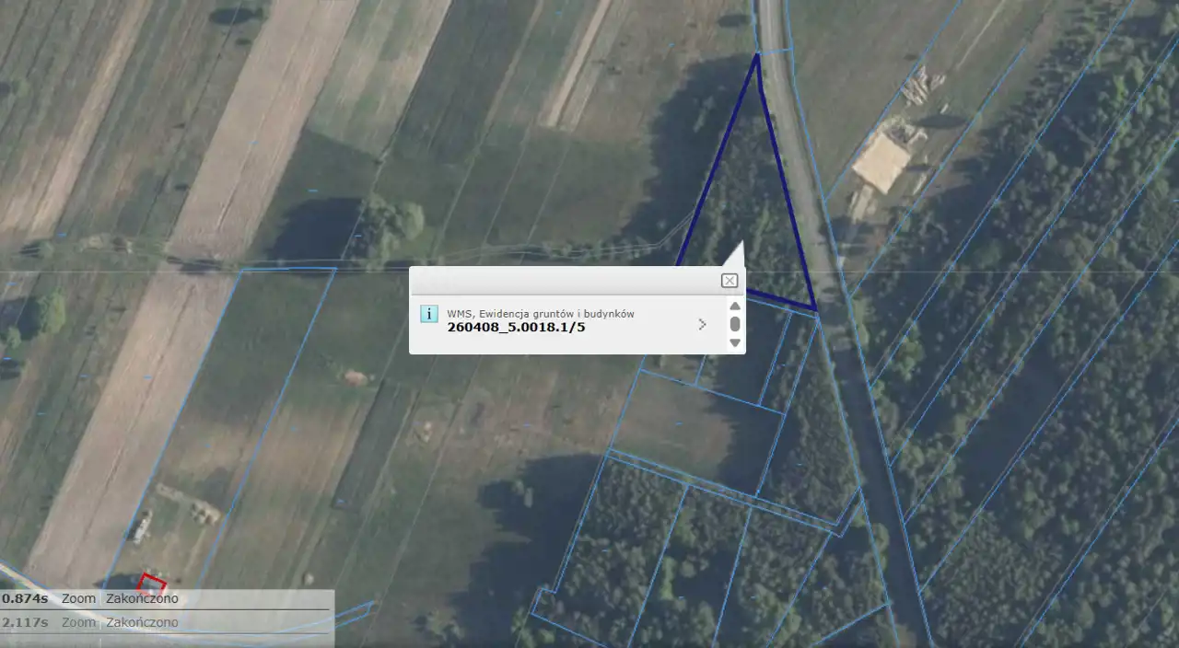Click 'Zakończono' status in the first row
The image size is (1179, 648).
pyautogui.click(x=142, y=598)
